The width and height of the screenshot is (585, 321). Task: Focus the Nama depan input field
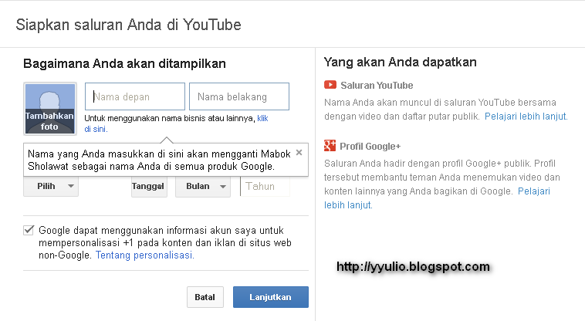click(x=135, y=96)
